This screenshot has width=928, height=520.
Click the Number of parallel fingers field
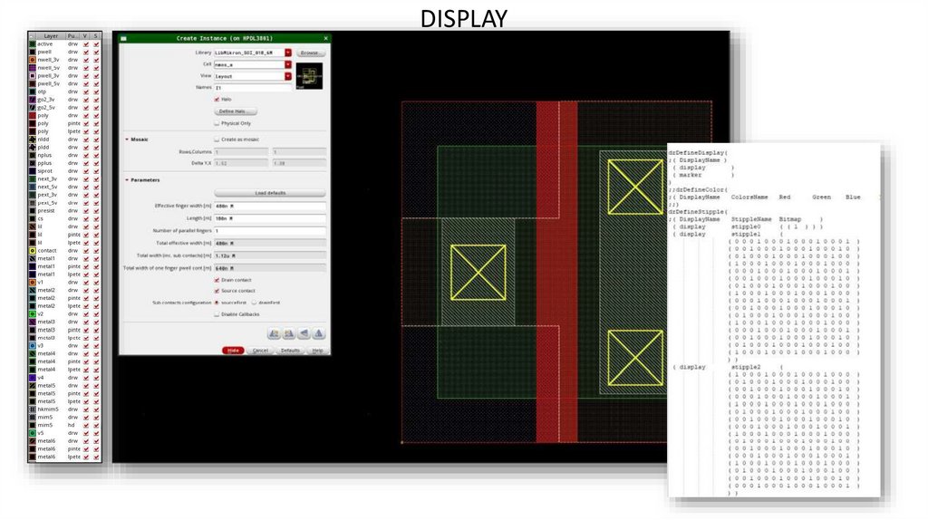click(270, 231)
